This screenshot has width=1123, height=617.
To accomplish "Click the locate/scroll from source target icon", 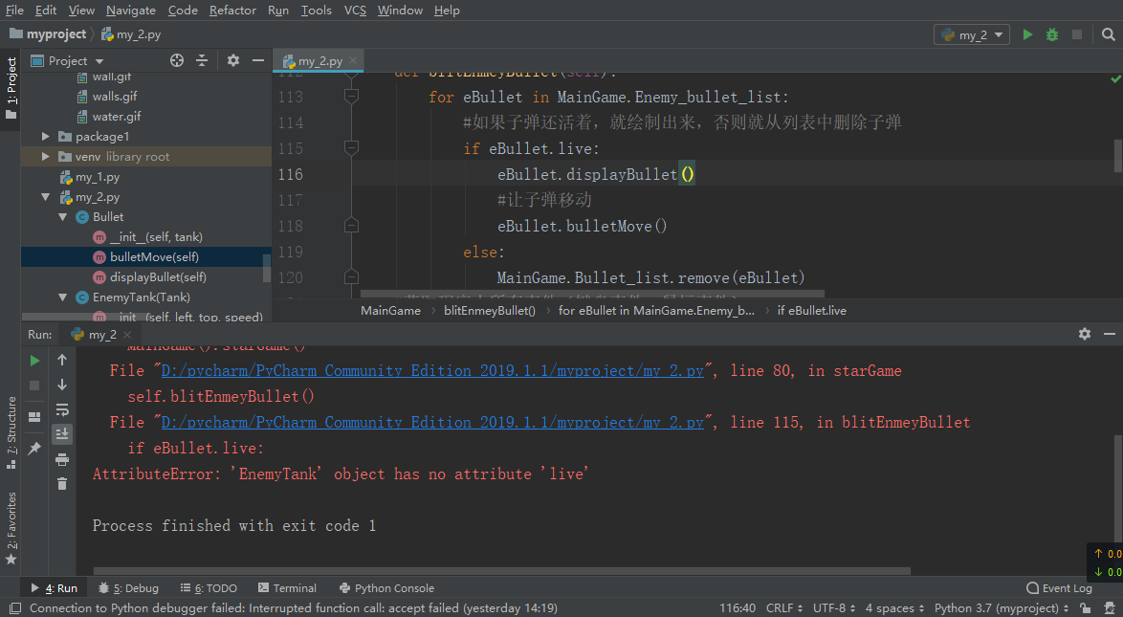I will click(x=177, y=61).
